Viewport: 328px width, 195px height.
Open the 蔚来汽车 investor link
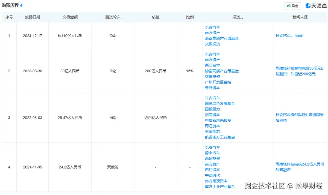coord(212,153)
